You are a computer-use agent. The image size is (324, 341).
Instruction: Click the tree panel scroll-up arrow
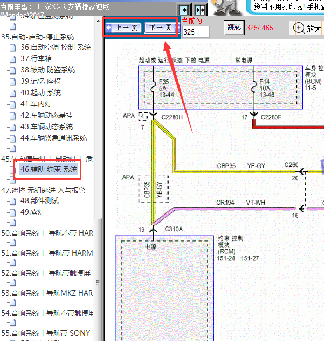click(98, 21)
